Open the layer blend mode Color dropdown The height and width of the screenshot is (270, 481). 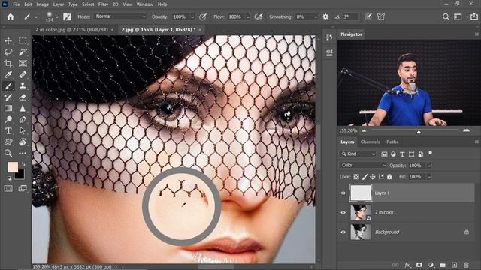[x=363, y=165]
